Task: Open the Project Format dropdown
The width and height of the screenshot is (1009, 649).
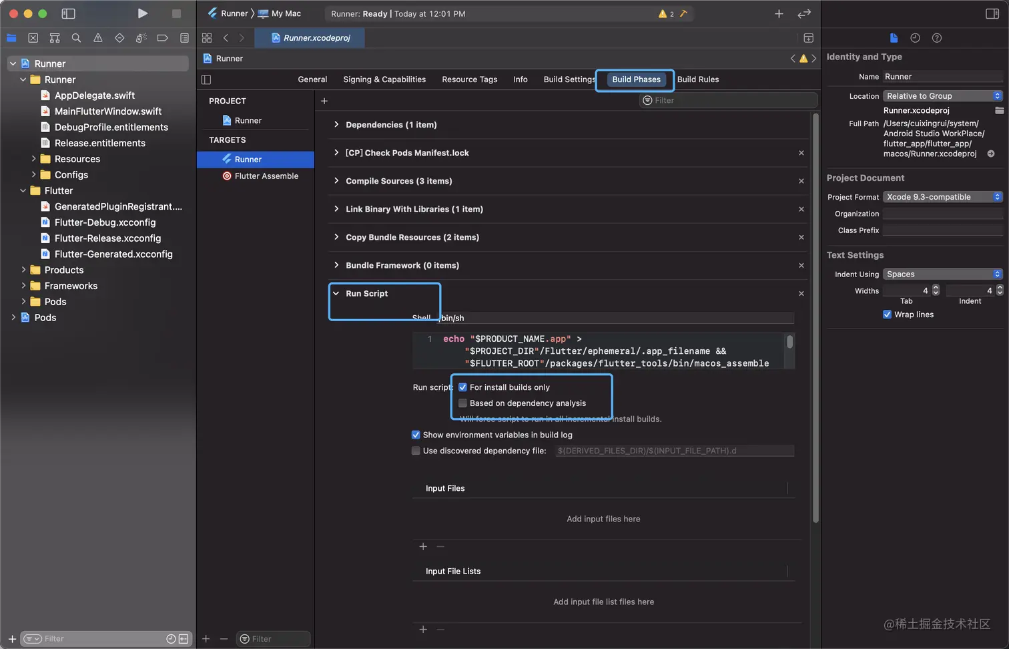Action: pos(942,197)
